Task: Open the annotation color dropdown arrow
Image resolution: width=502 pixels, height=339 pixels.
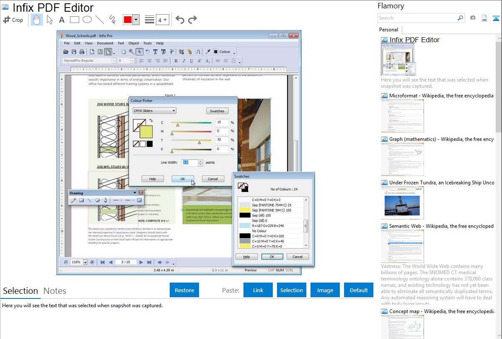Action: [x=136, y=20]
